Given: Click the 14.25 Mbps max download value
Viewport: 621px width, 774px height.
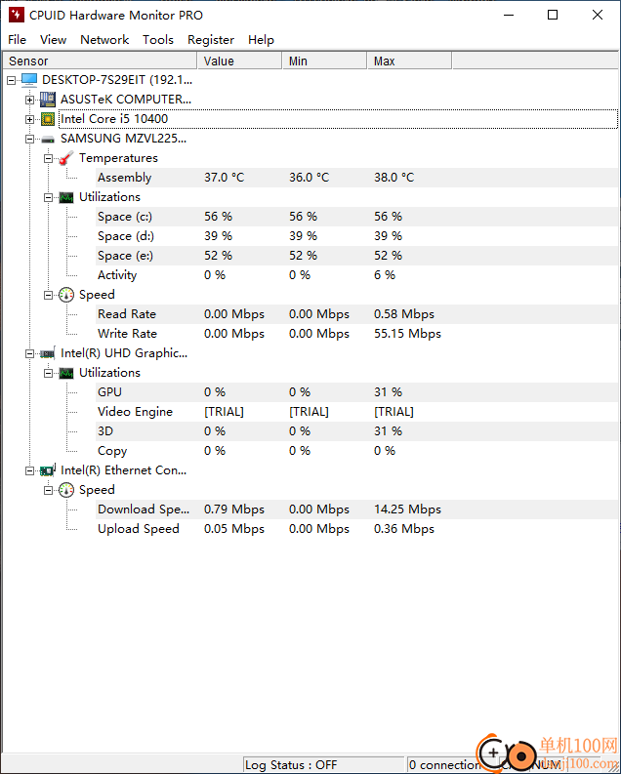Looking at the screenshot, I should point(407,509).
